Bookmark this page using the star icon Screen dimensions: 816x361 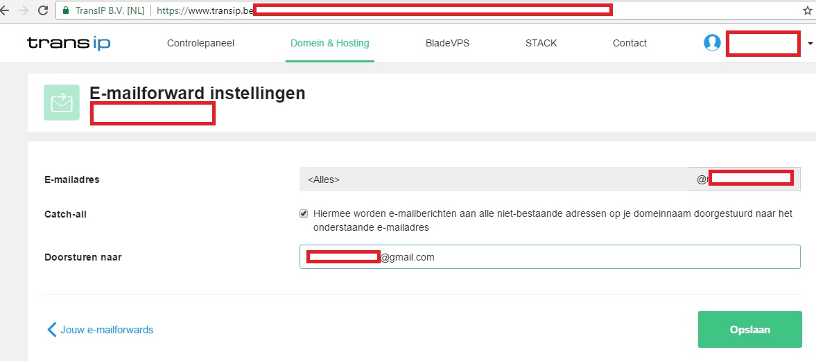tap(807, 10)
